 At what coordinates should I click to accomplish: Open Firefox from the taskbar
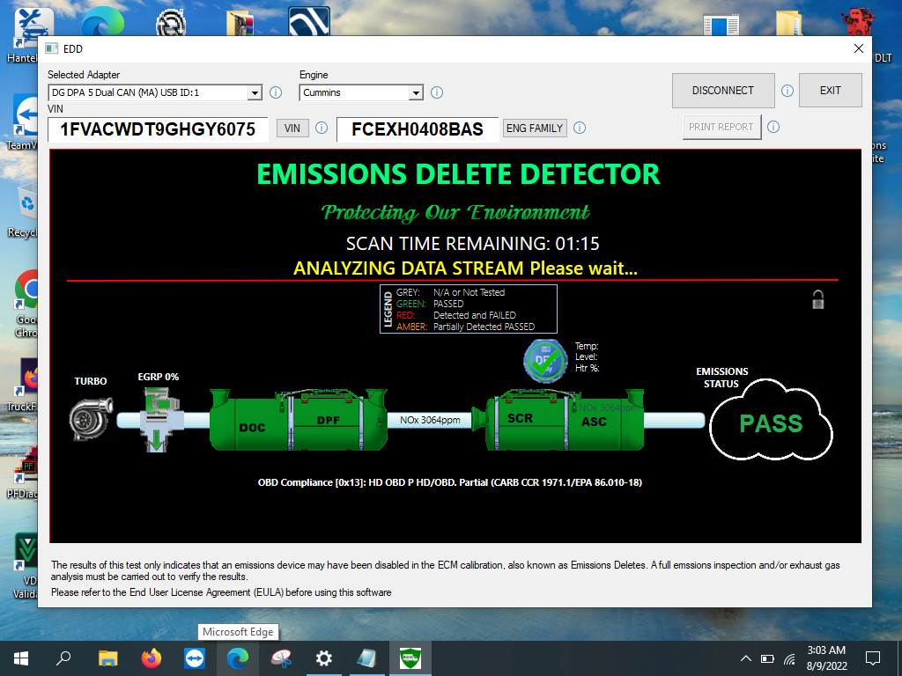click(x=152, y=658)
